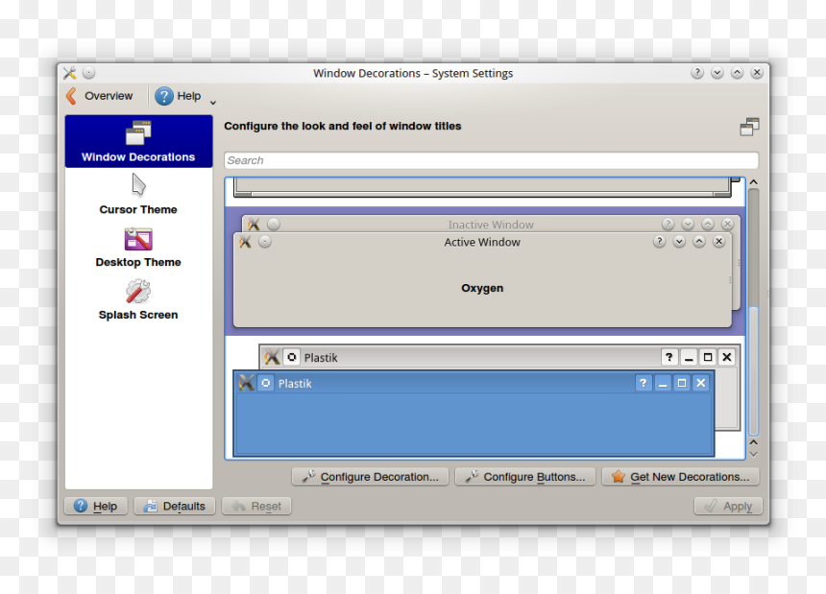Click Configure Buttons button
Image resolution: width=826 pixels, height=594 pixels.
(x=525, y=477)
